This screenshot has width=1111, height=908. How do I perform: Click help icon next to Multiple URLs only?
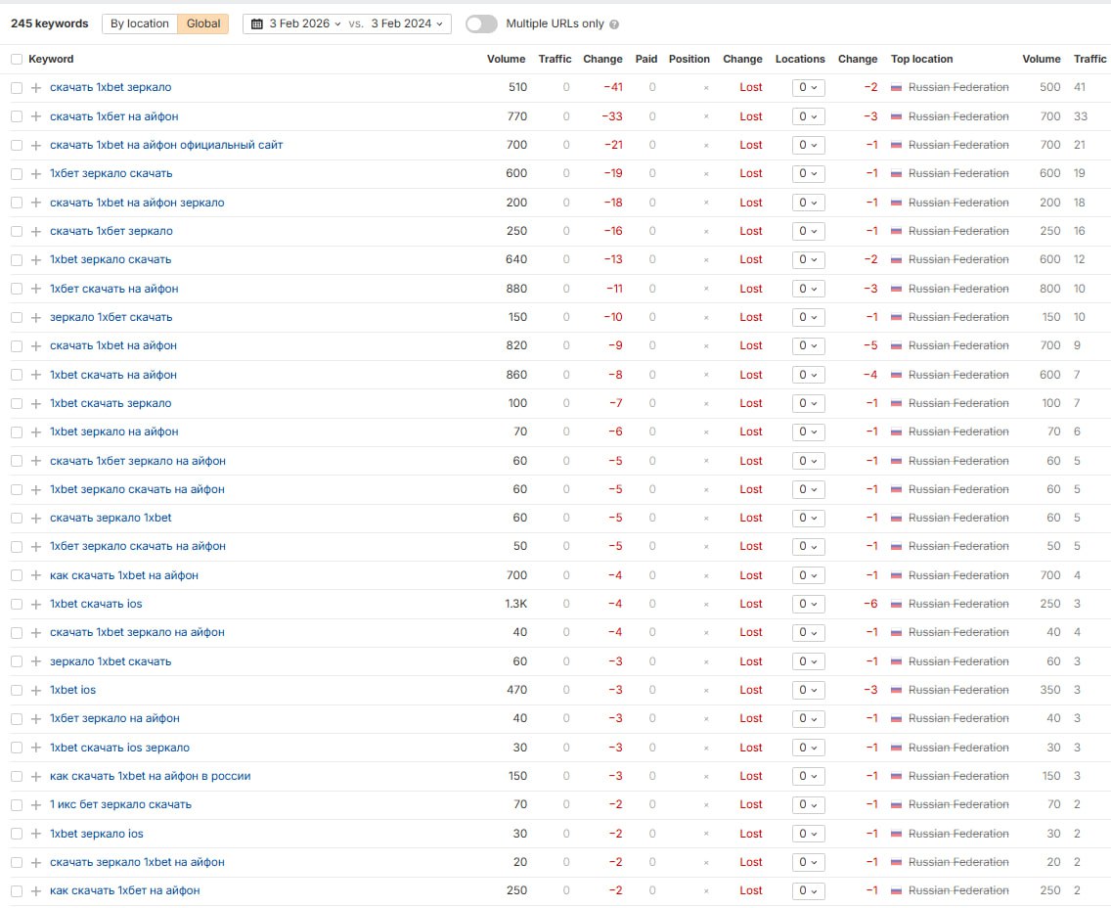613,24
